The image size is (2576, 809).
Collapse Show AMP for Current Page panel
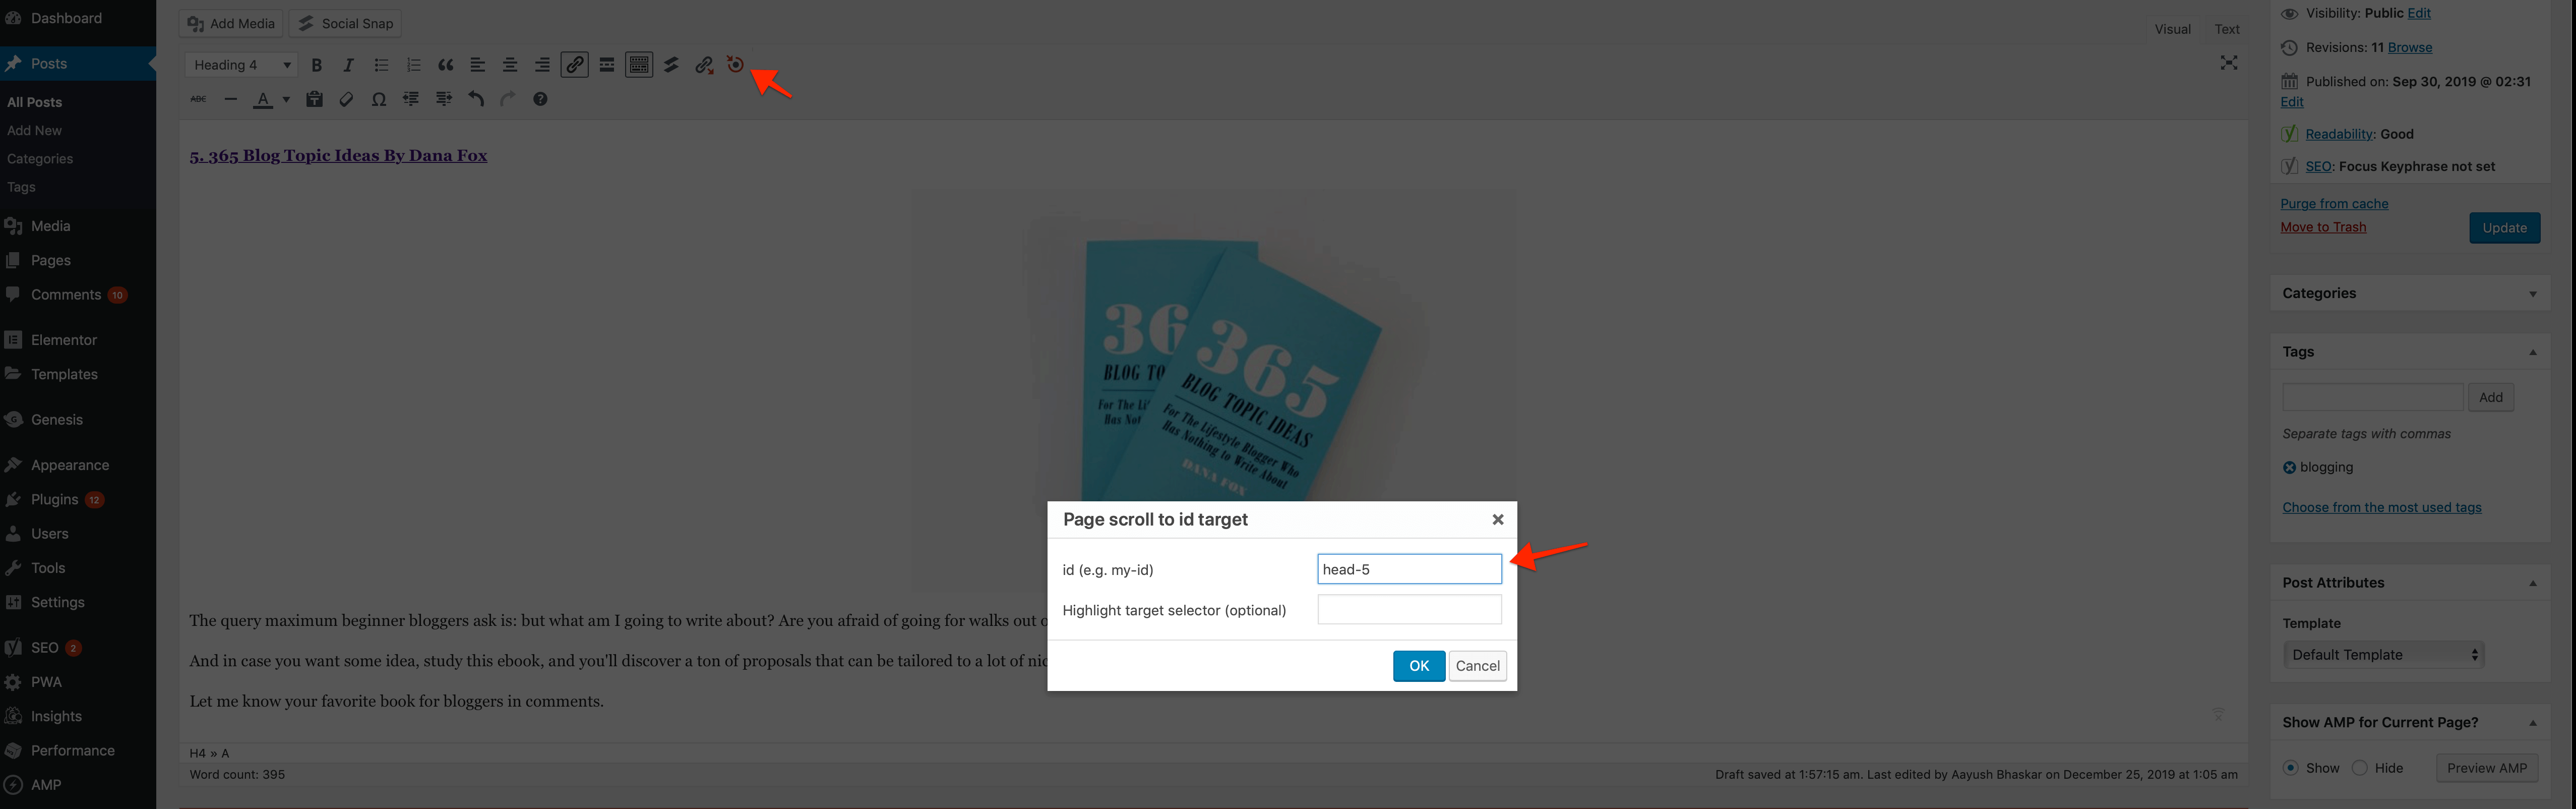click(x=2532, y=723)
